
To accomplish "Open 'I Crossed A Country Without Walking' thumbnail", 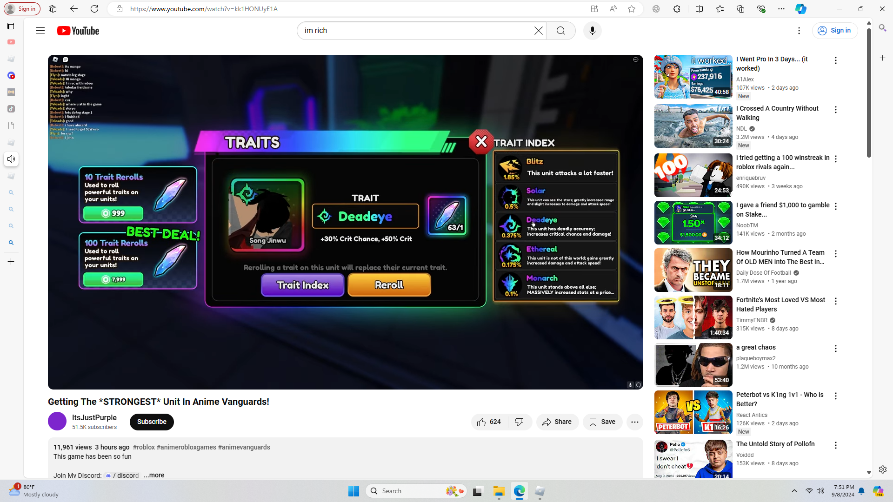I will click(x=693, y=126).
